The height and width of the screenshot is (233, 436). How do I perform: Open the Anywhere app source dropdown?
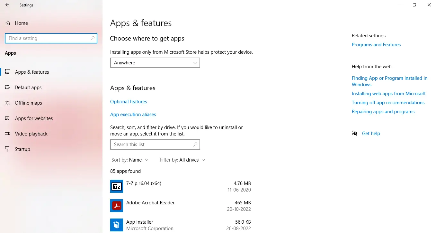click(155, 63)
